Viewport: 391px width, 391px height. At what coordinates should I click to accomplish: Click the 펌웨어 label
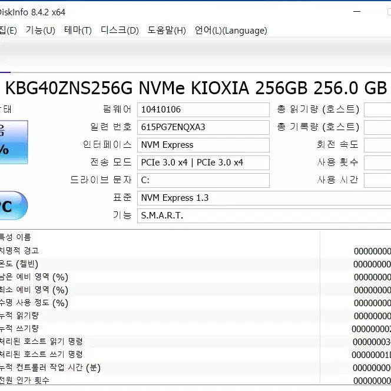point(117,109)
